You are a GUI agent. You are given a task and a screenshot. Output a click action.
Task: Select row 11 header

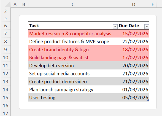(x=6, y=65)
